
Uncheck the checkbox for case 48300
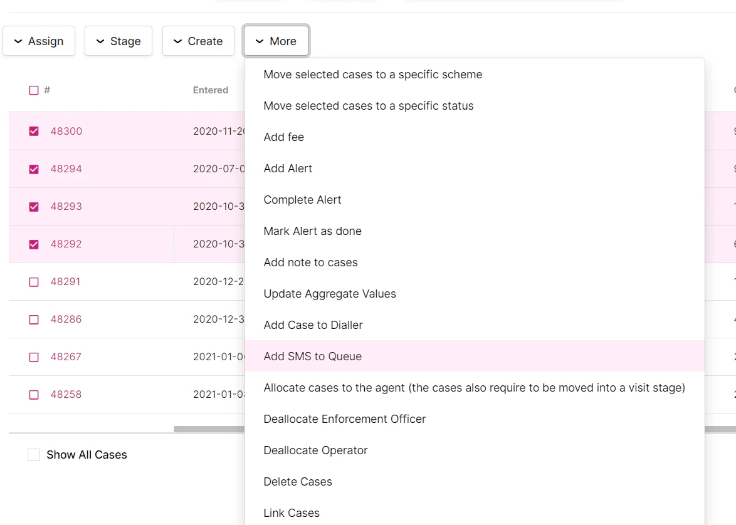point(33,131)
